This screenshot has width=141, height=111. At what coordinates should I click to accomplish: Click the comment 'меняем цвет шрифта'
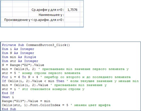tap(92, 105)
